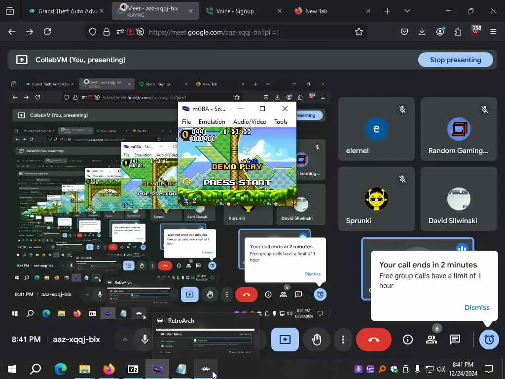Open the Save to Pocket toolbar icon
This screenshot has height=379, width=505.
[x=404, y=32]
